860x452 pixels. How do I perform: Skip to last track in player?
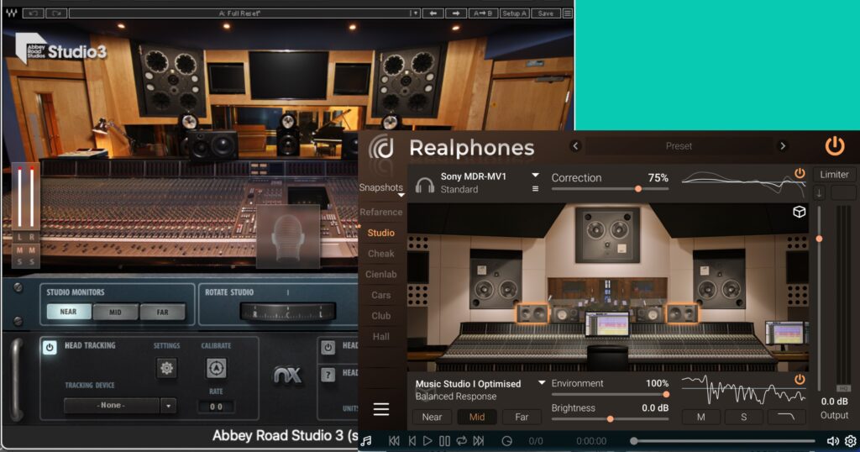479,441
